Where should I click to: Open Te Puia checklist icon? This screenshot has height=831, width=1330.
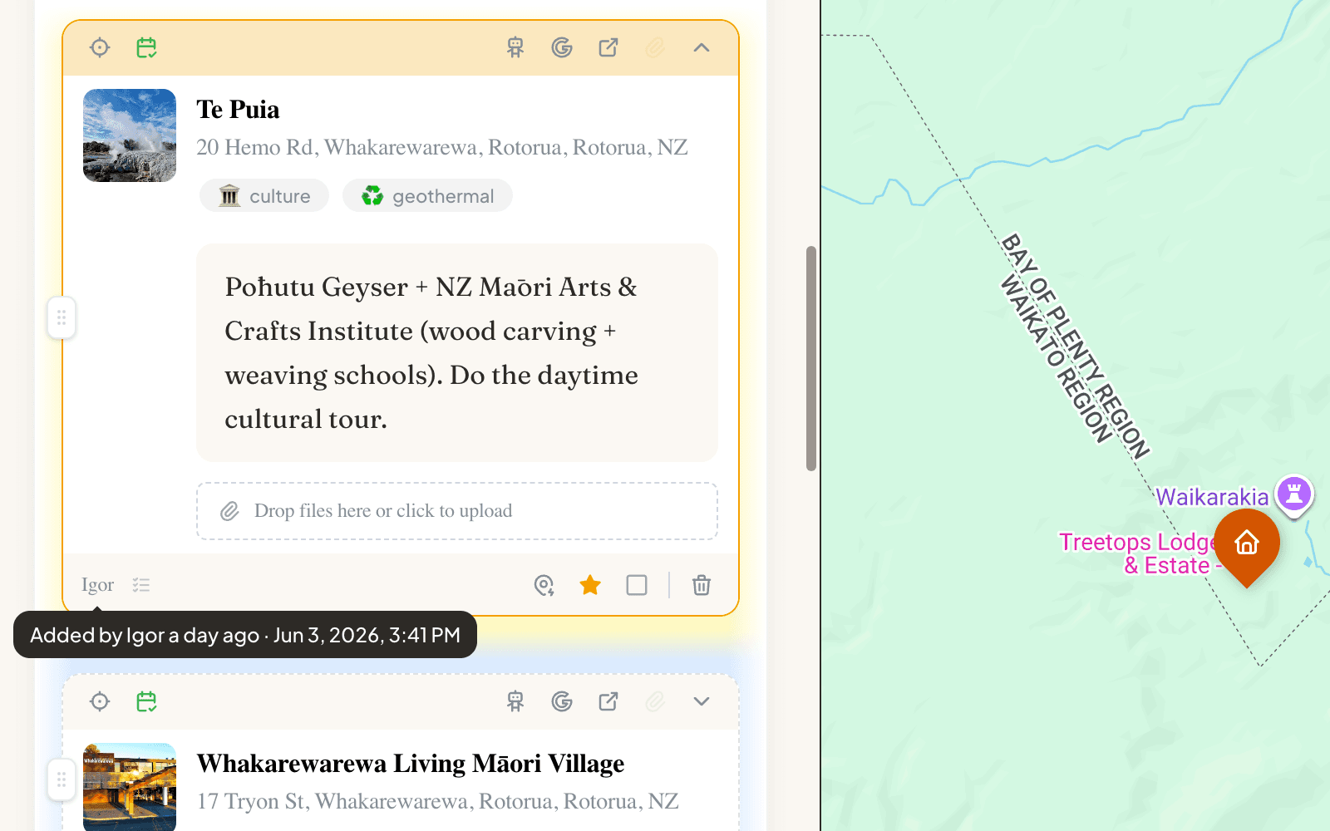coord(141,585)
